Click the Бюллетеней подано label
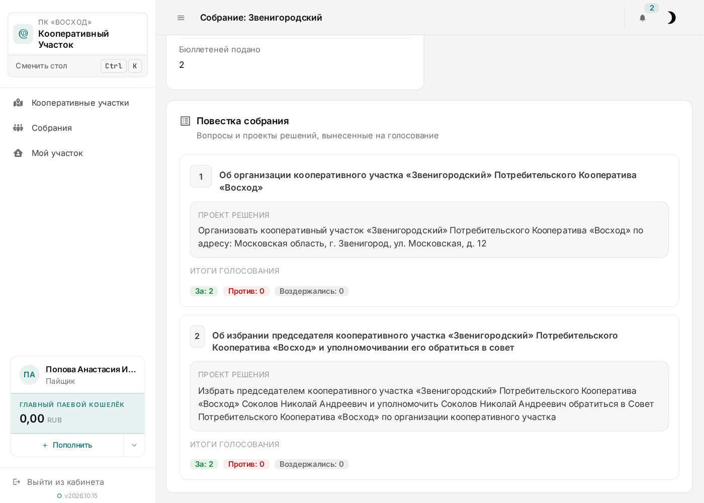 pos(220,49)
